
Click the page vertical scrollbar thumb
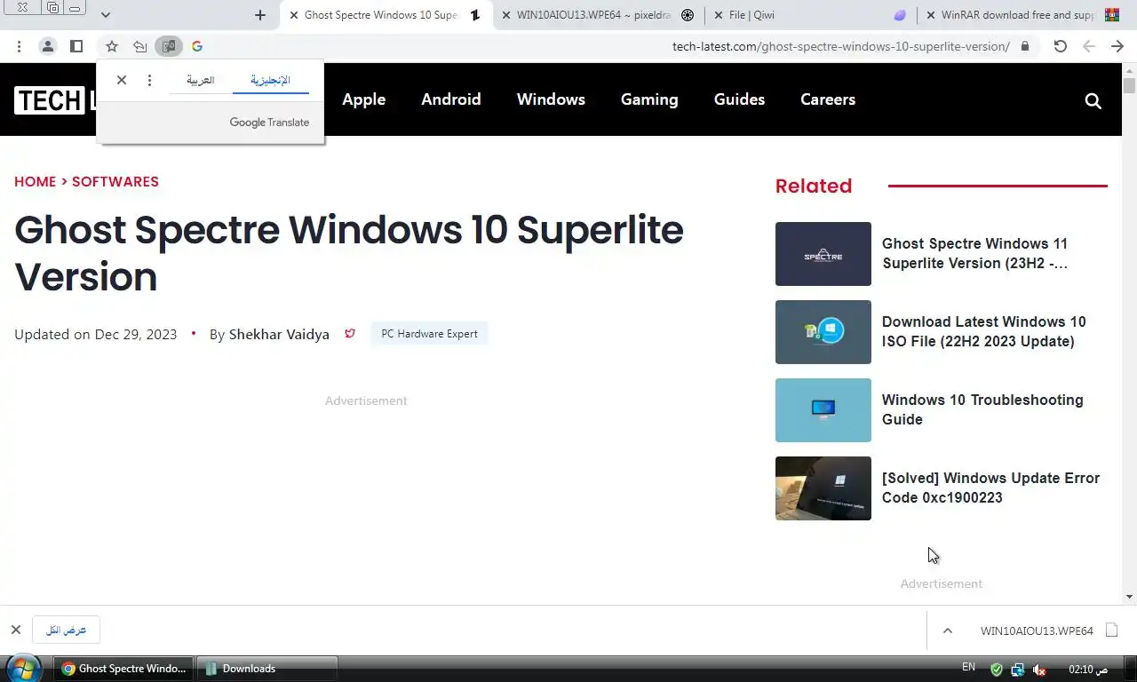(x=1129, y=85)
